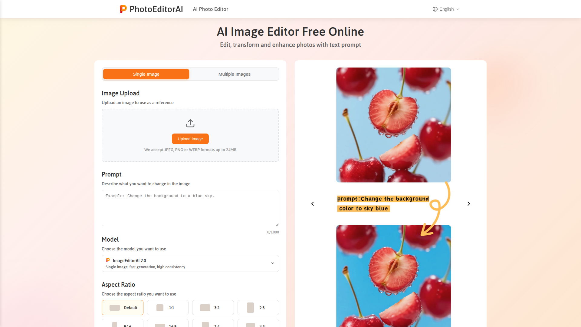Choose the 16:9 aspect ratio option
The width and height of the screenshot is (581, 327).
[x=168, y=323]
